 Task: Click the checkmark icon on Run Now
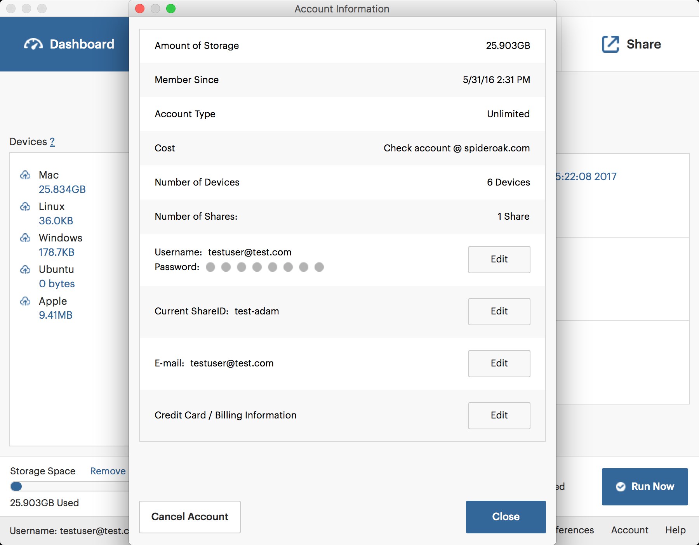(x=621, y=486)
